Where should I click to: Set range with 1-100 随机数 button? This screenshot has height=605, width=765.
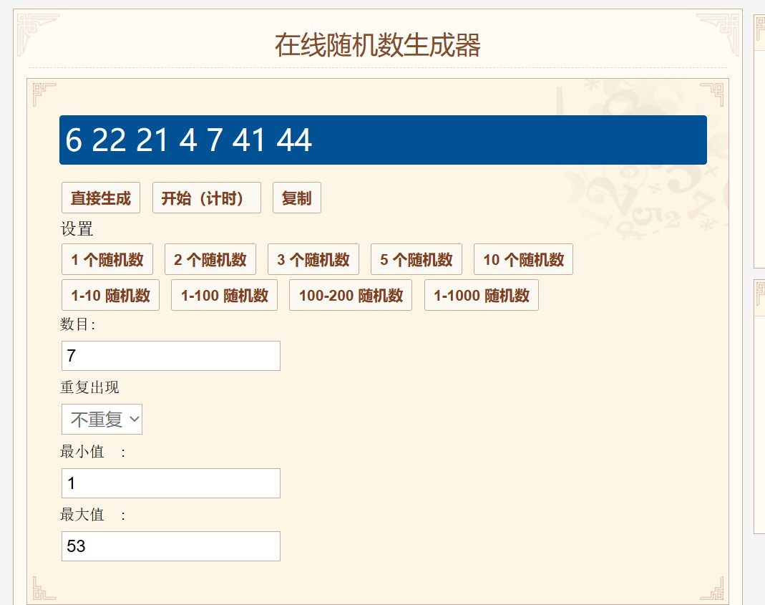coord(225,295)
